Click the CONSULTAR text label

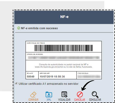pos(95,100)
